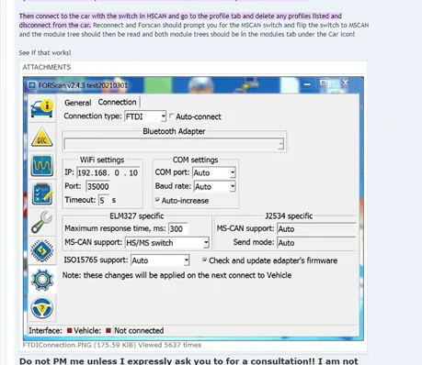This screenshot has width=422, height=365.
Task: Click the J2534 MS-CAN support field
Action: 316,228
